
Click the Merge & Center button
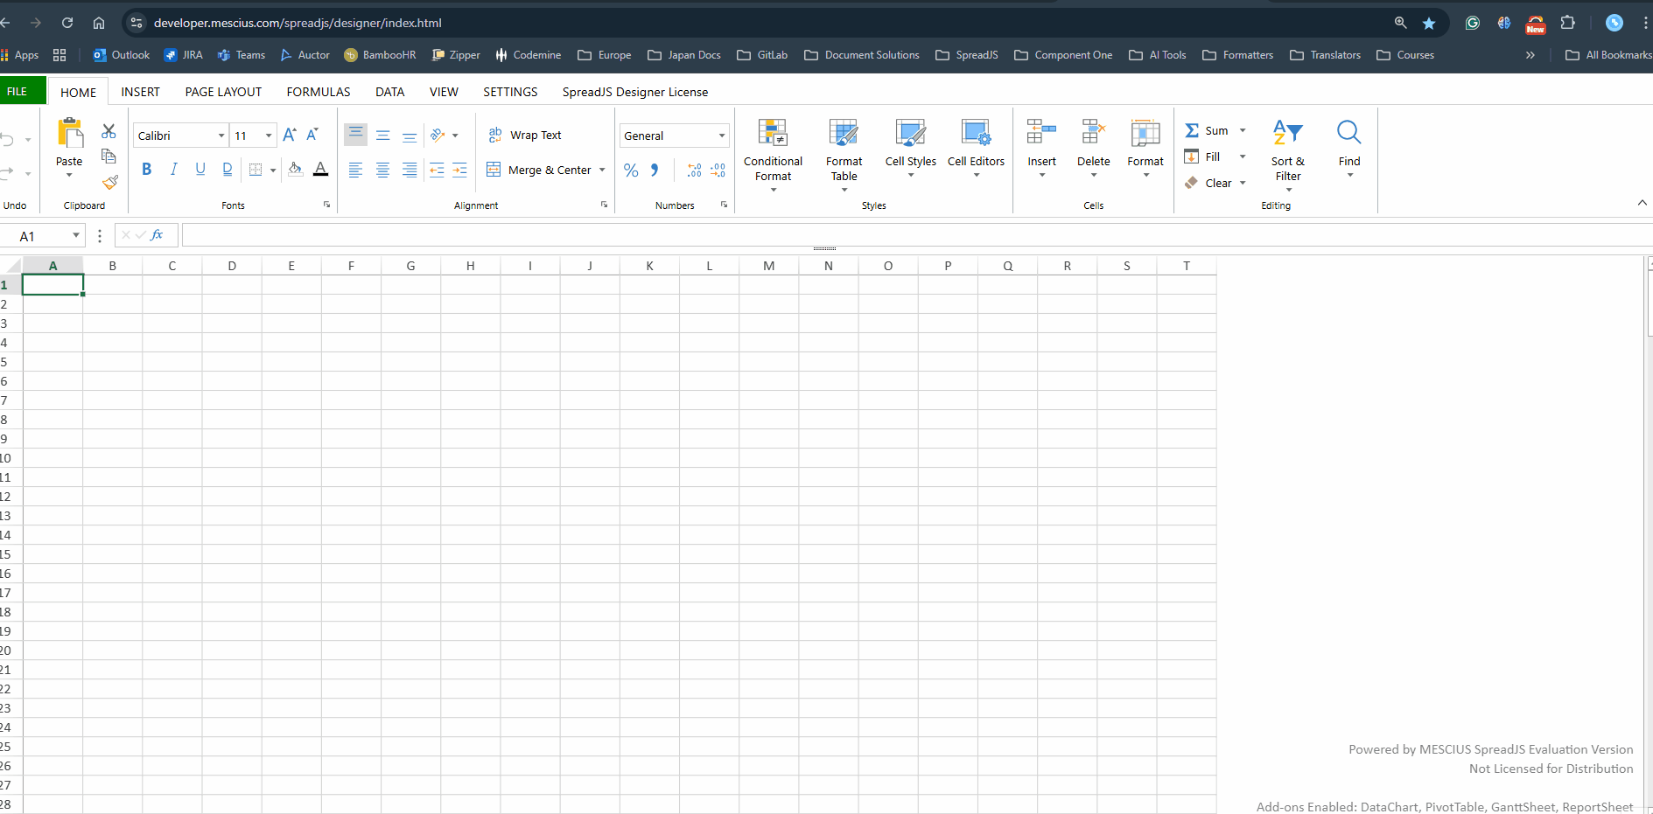(539, 170)
